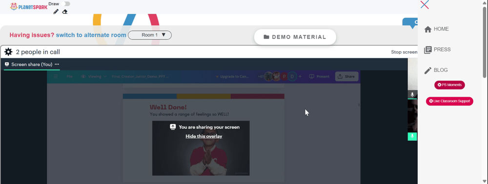
Task: Click the Well Done slide thumbnail
Action: coord(203,138)
